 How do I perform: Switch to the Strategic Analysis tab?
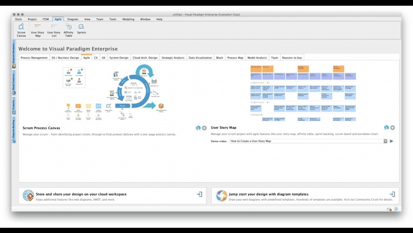pos(173,58)
